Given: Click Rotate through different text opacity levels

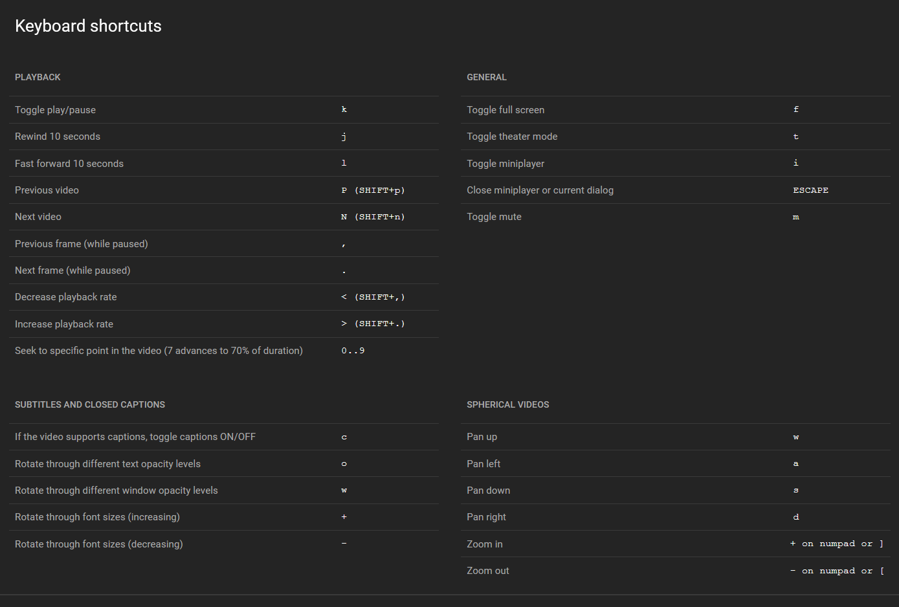Looking at the screenshot, I should [107, 464].
